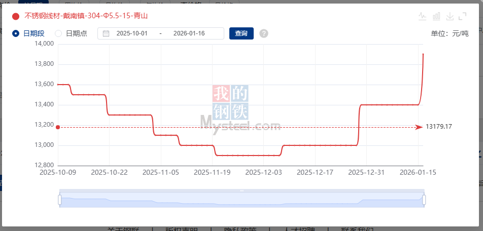Select the 日期点 radio button

[x=58, y=33]
